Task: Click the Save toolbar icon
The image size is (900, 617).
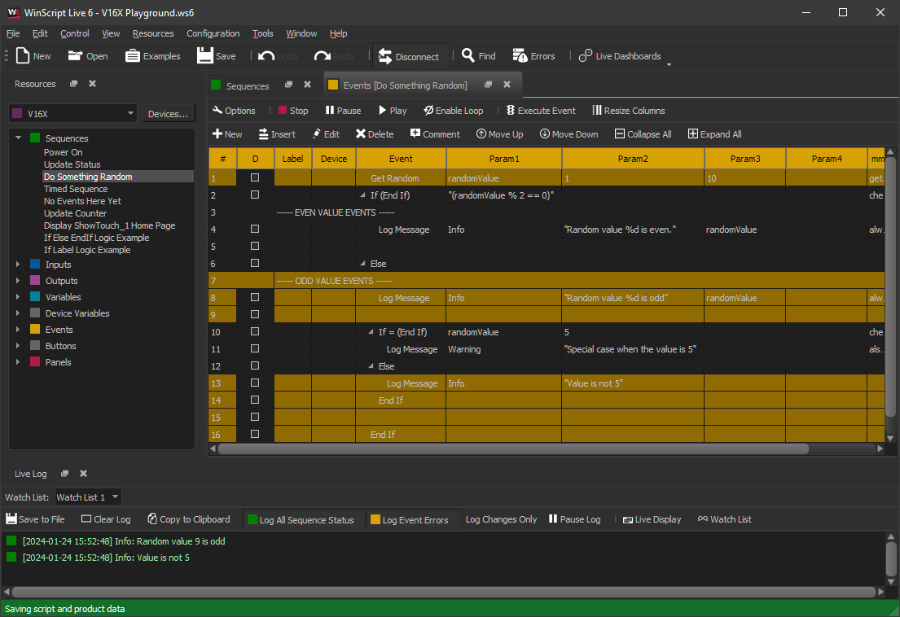Action: [x=204, y=56]
